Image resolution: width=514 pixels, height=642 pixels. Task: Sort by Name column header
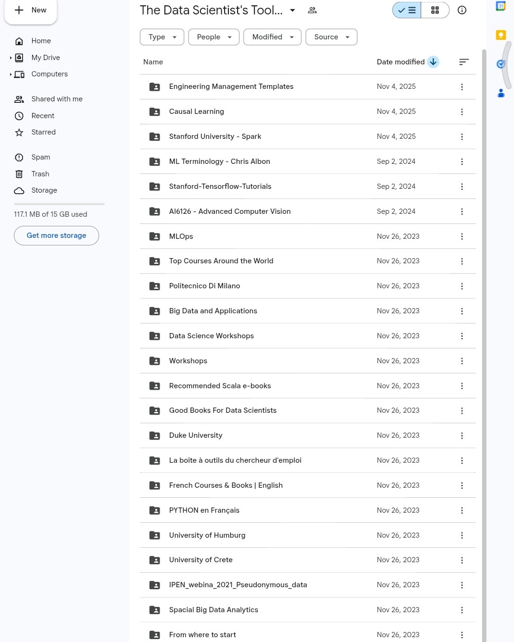tap(153, 62)
